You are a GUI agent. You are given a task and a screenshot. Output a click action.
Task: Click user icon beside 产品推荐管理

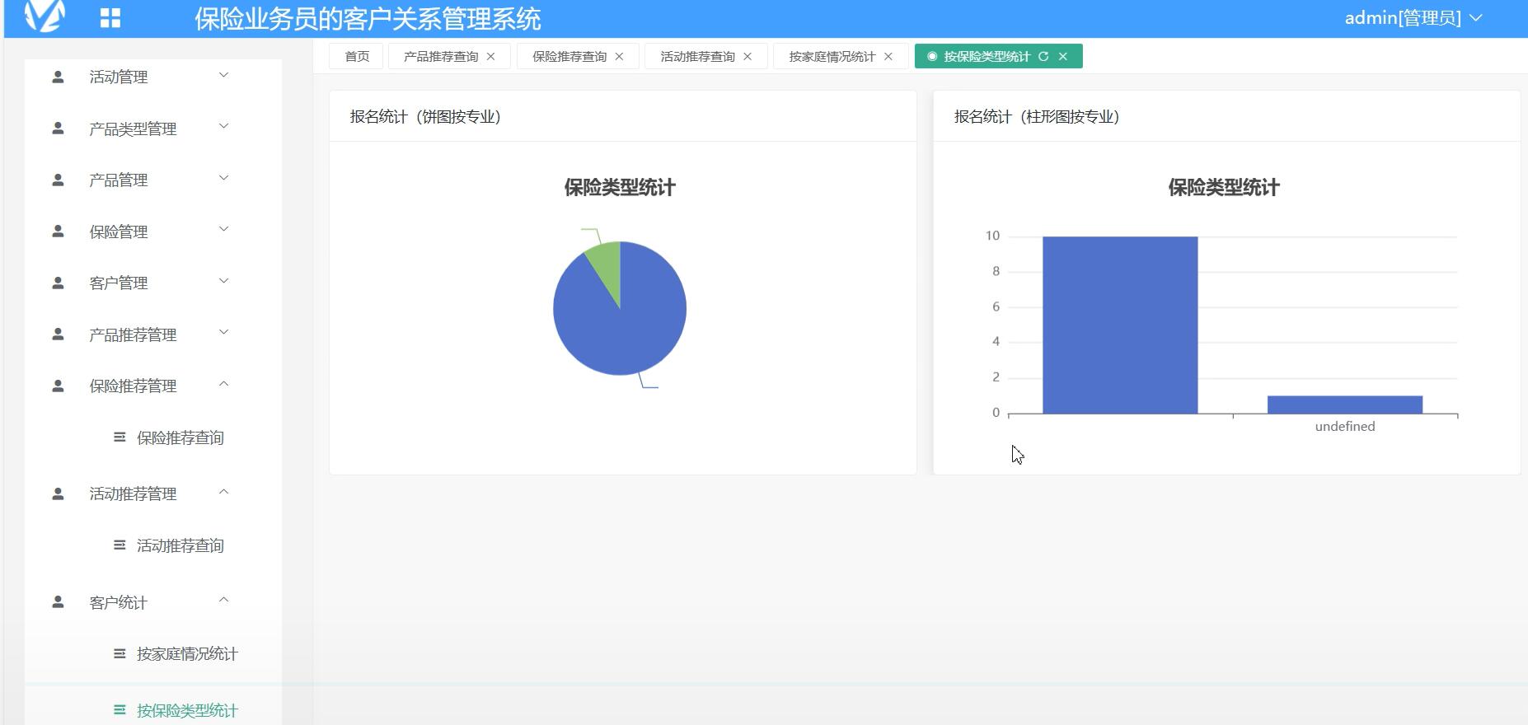(58, 334)
